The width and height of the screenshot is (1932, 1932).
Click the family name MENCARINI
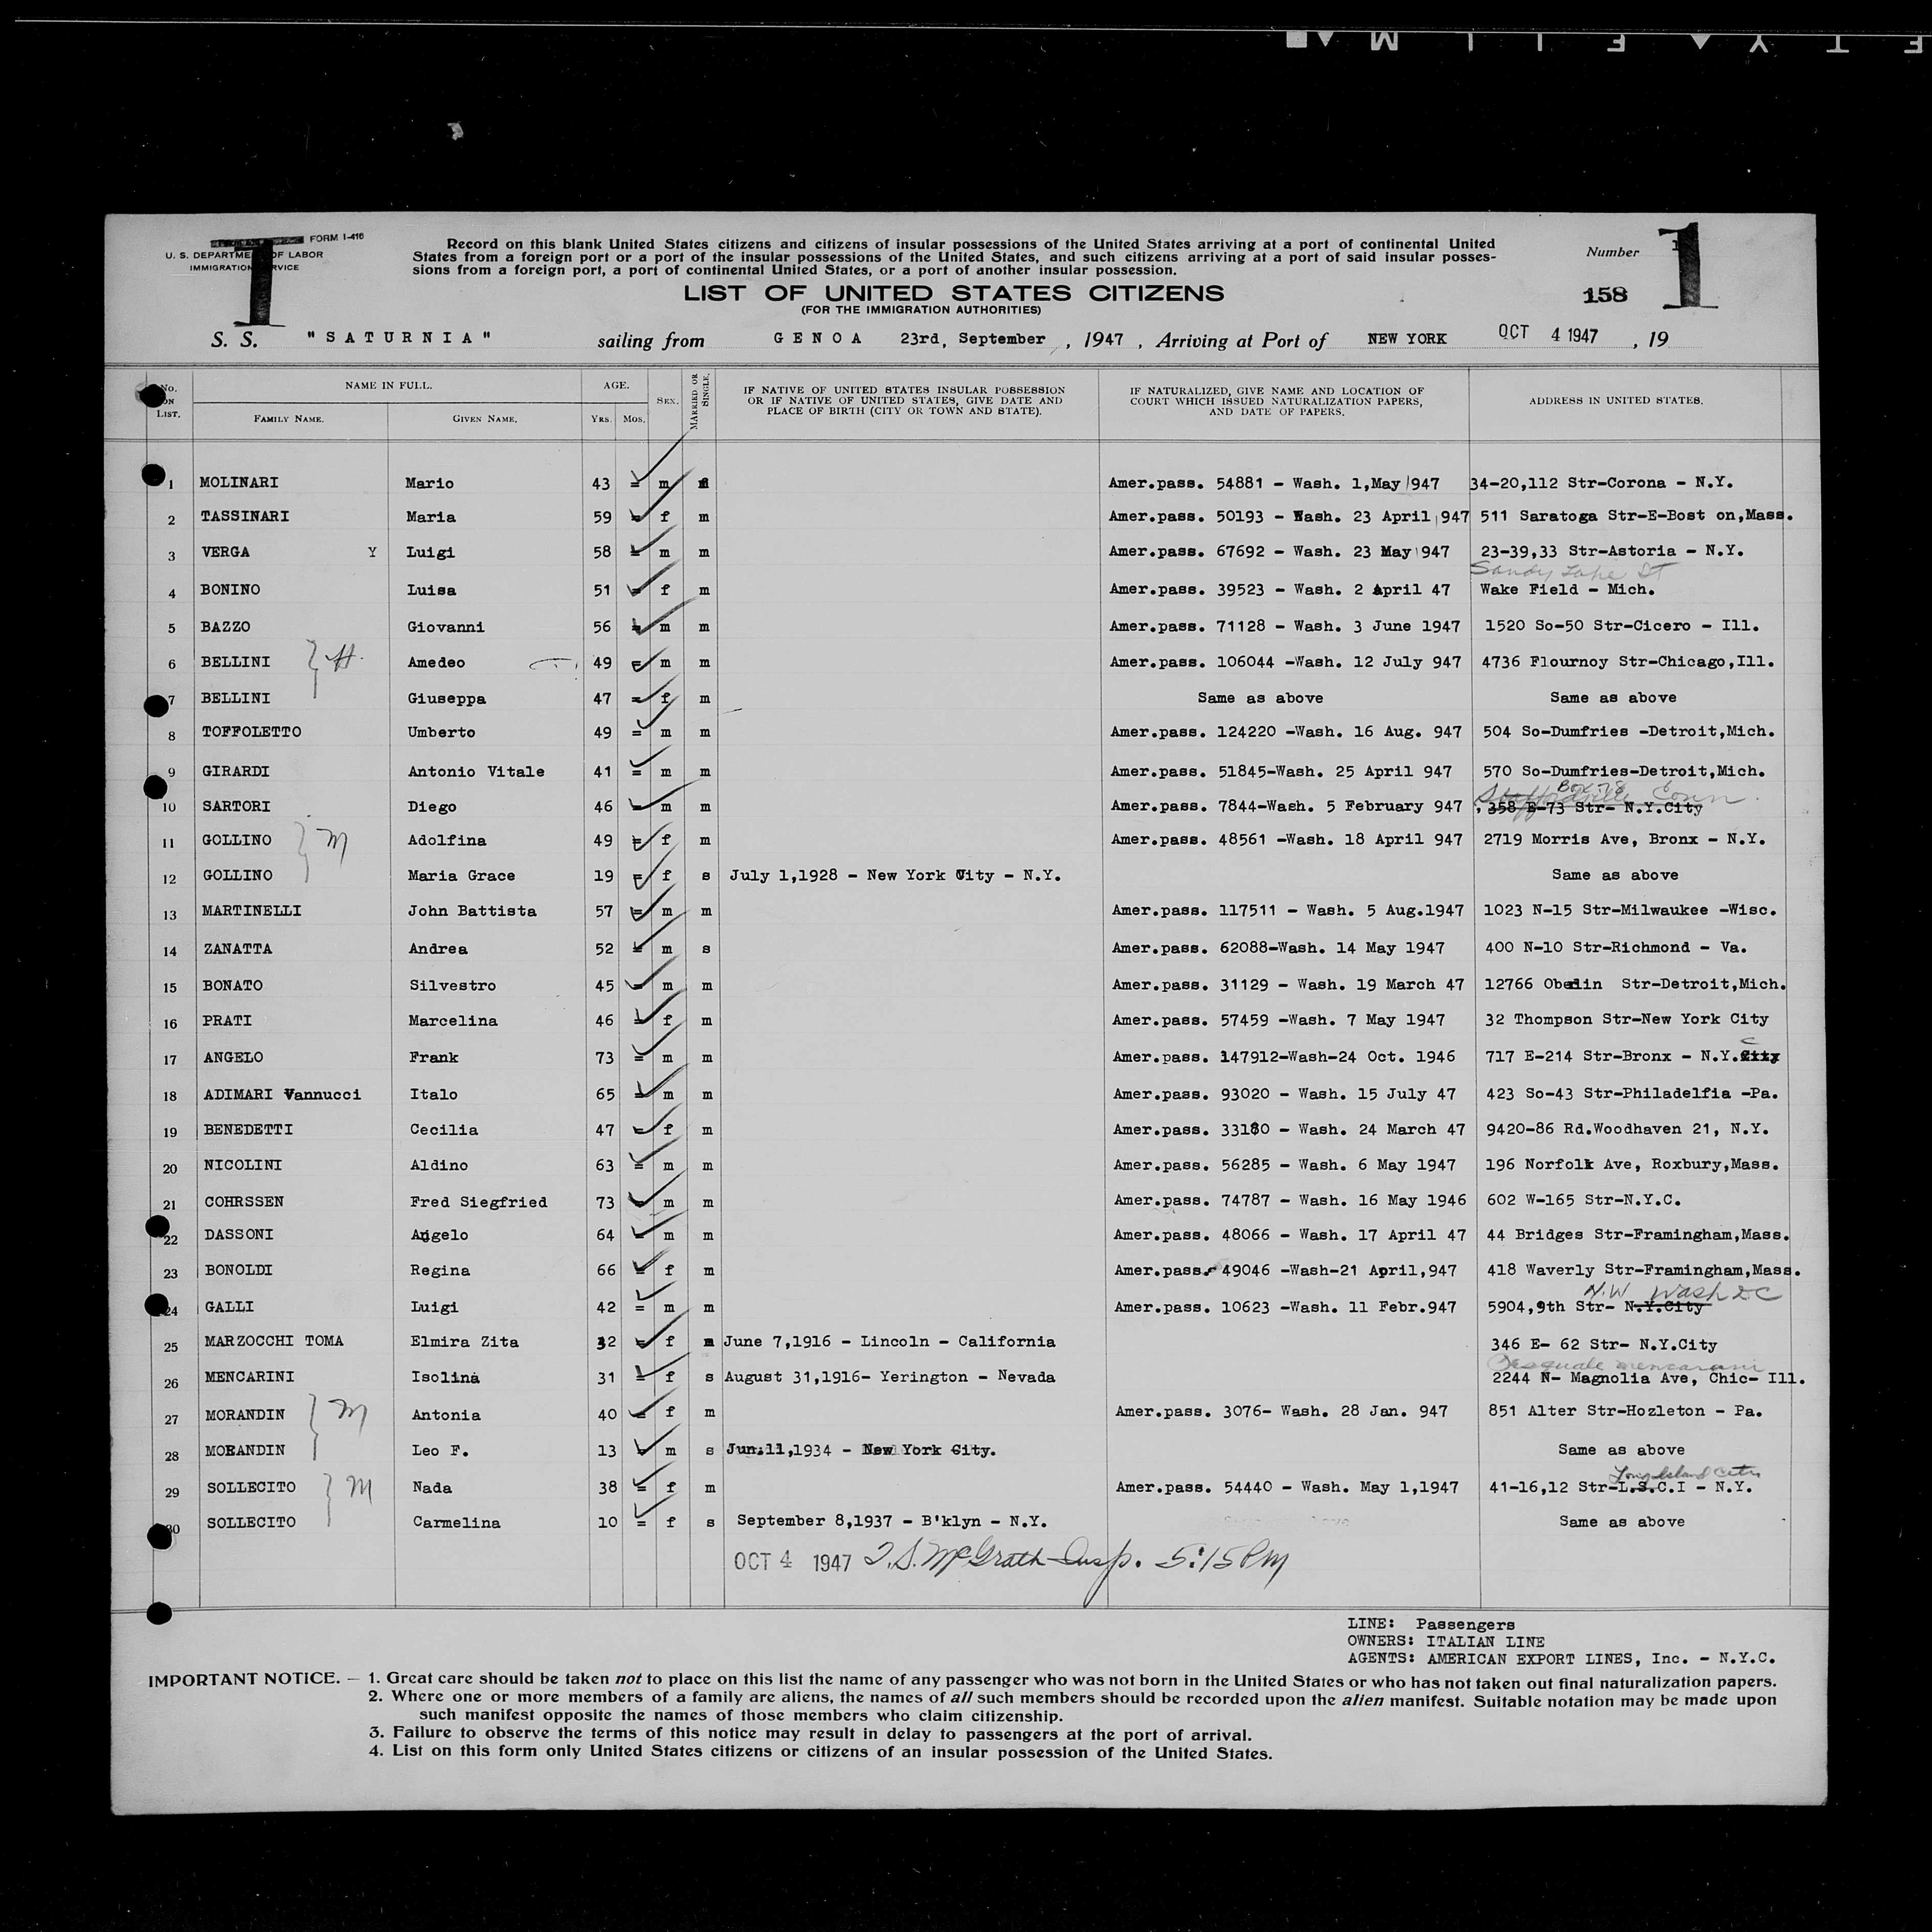[250, 1377]
